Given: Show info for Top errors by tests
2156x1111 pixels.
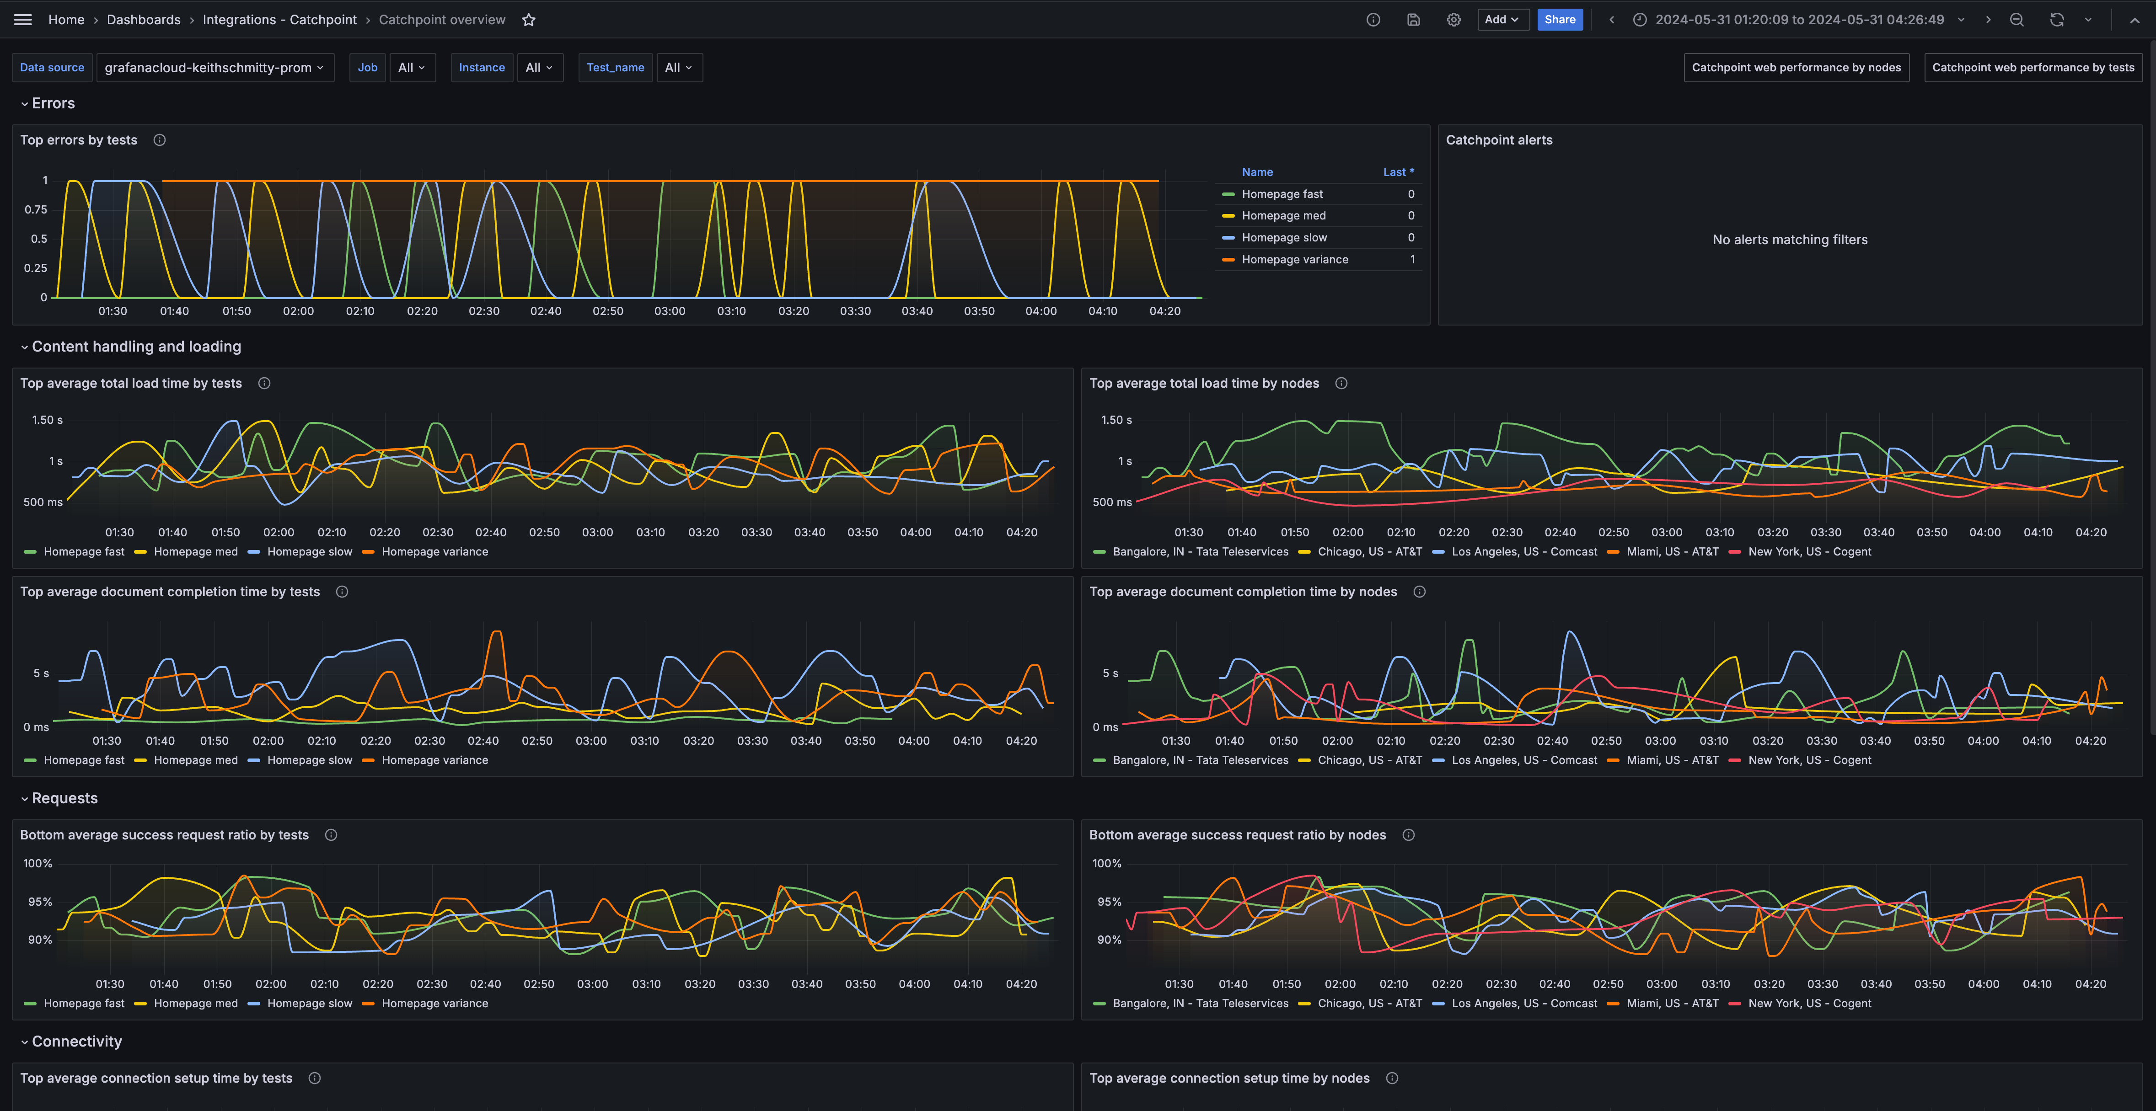Looking at the screenshot, I should (x=159, y=140).
